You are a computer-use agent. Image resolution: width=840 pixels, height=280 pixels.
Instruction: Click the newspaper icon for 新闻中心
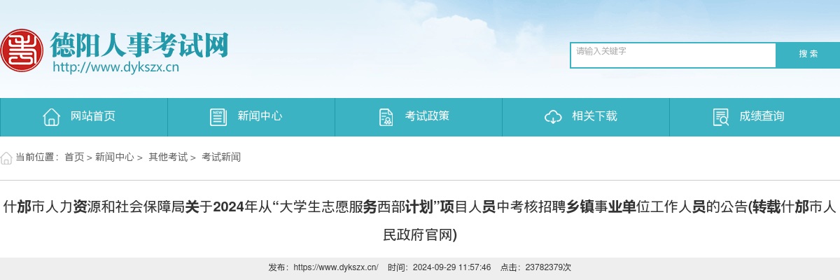click(x=218, y=117)
